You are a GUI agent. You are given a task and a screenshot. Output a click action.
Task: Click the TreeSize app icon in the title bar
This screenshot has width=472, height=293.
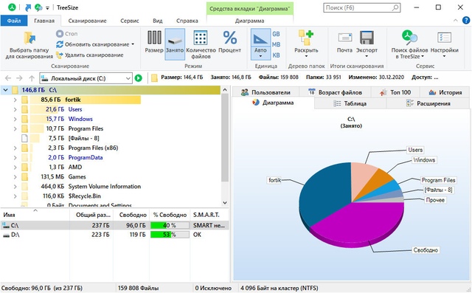pos(12,7)
